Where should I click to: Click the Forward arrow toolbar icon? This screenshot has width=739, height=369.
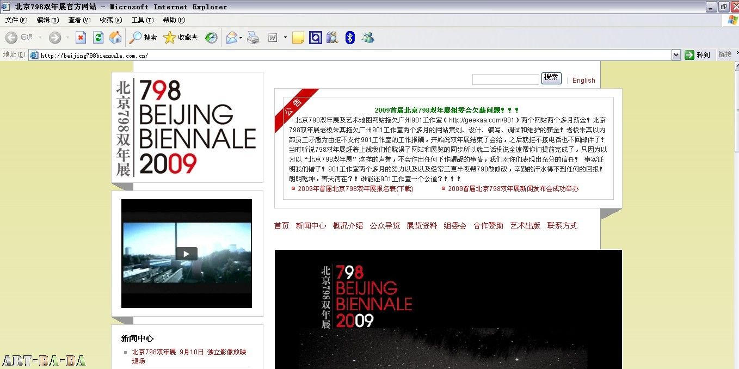54,38
